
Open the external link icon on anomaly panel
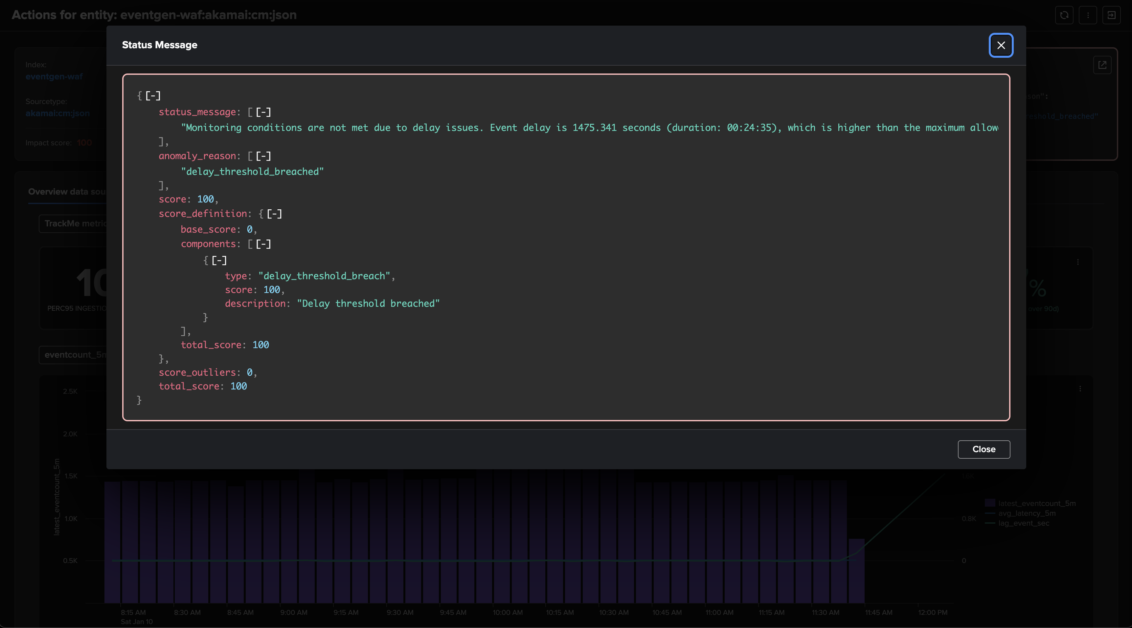(1103, 65)
